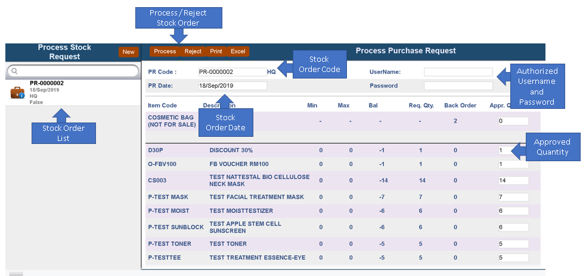Image resolution: width=586 pixels, height=276 pixels.
Task: Click back order value 2 for COSMETIC BAG
Action: tap(455, 121)
